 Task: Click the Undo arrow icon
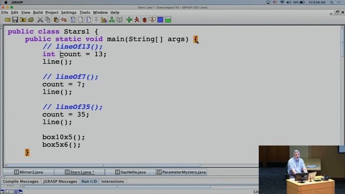[x=64, y=20]
